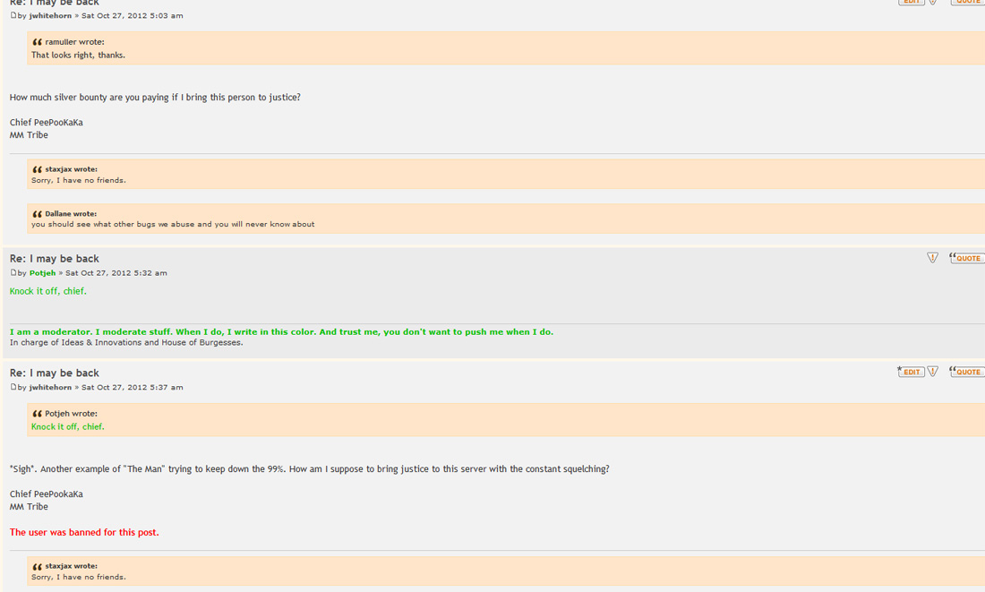Open jwhitehorn profile from 5:37 am post
Image resolution: width=985 pixels, height=592 pixels.
click(x=50, y=387)
